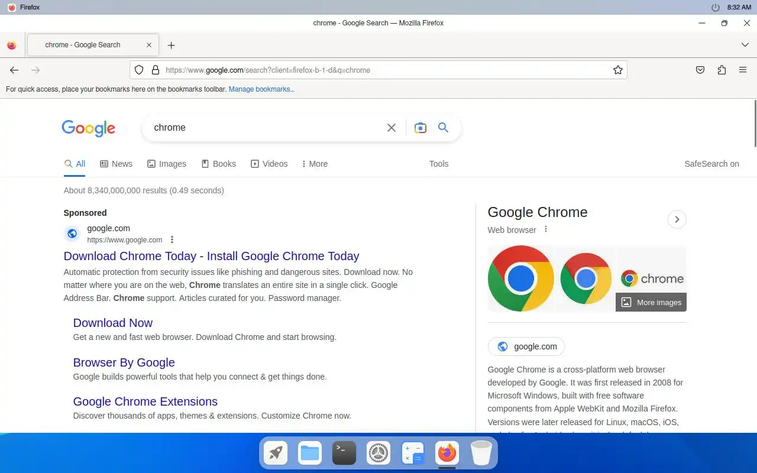This screenshot has width=757, height=473.
Task: Open tracking protection shield icon
Action: coord(139,70)
